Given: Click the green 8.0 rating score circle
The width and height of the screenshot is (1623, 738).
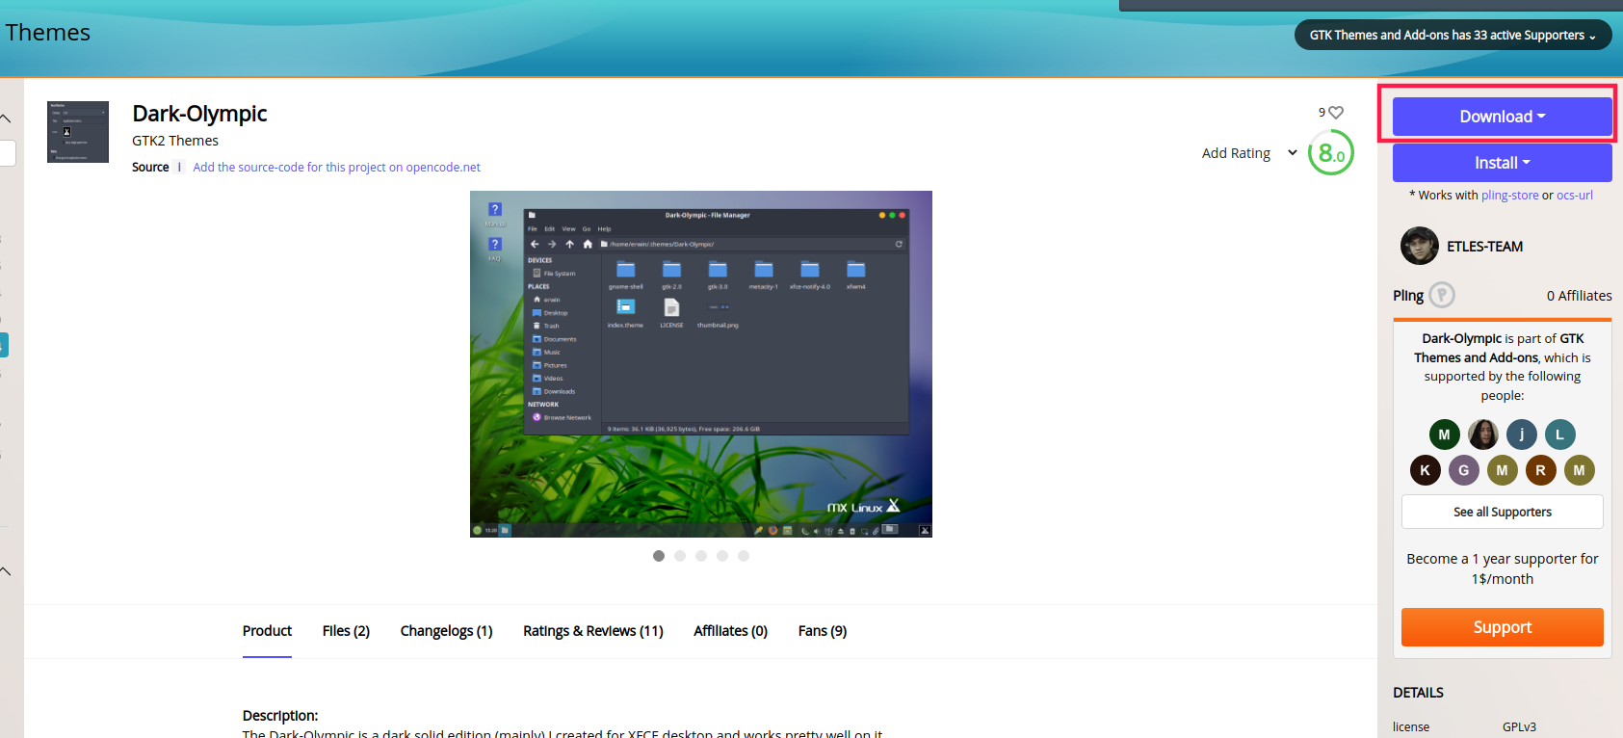Looking at the screenshot, I should (x=1331, y=152).
